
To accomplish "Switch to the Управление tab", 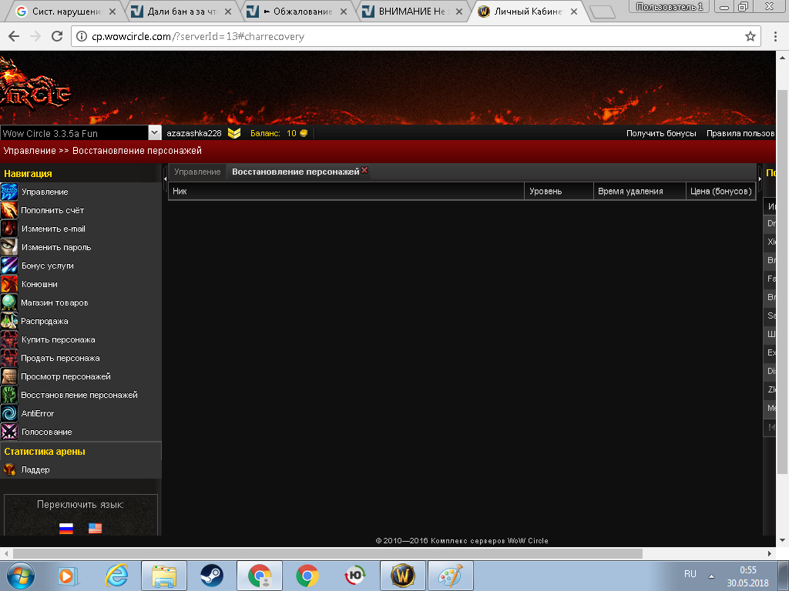I will pyautogui.click(x=197, y=172).
